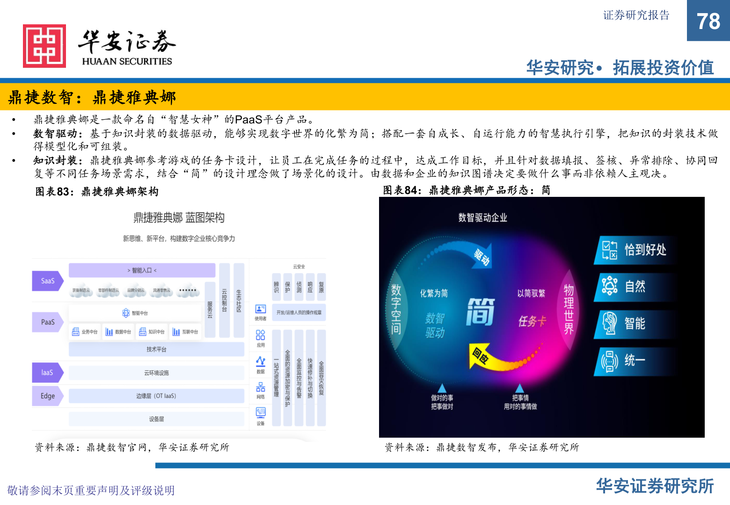730x505 pixels.
Task: Click the 复原 security box
Action: (321, 287)
